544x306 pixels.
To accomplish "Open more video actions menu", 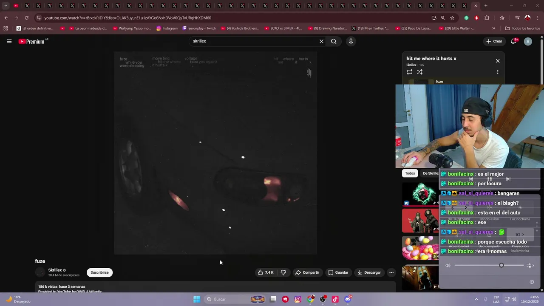I will pos(391,272).
